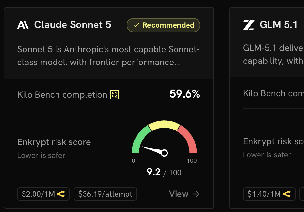Click the yellow Kilo icon in the $1.40/1M tag
Screen dimensions: 304x212
tap(287, 194)
